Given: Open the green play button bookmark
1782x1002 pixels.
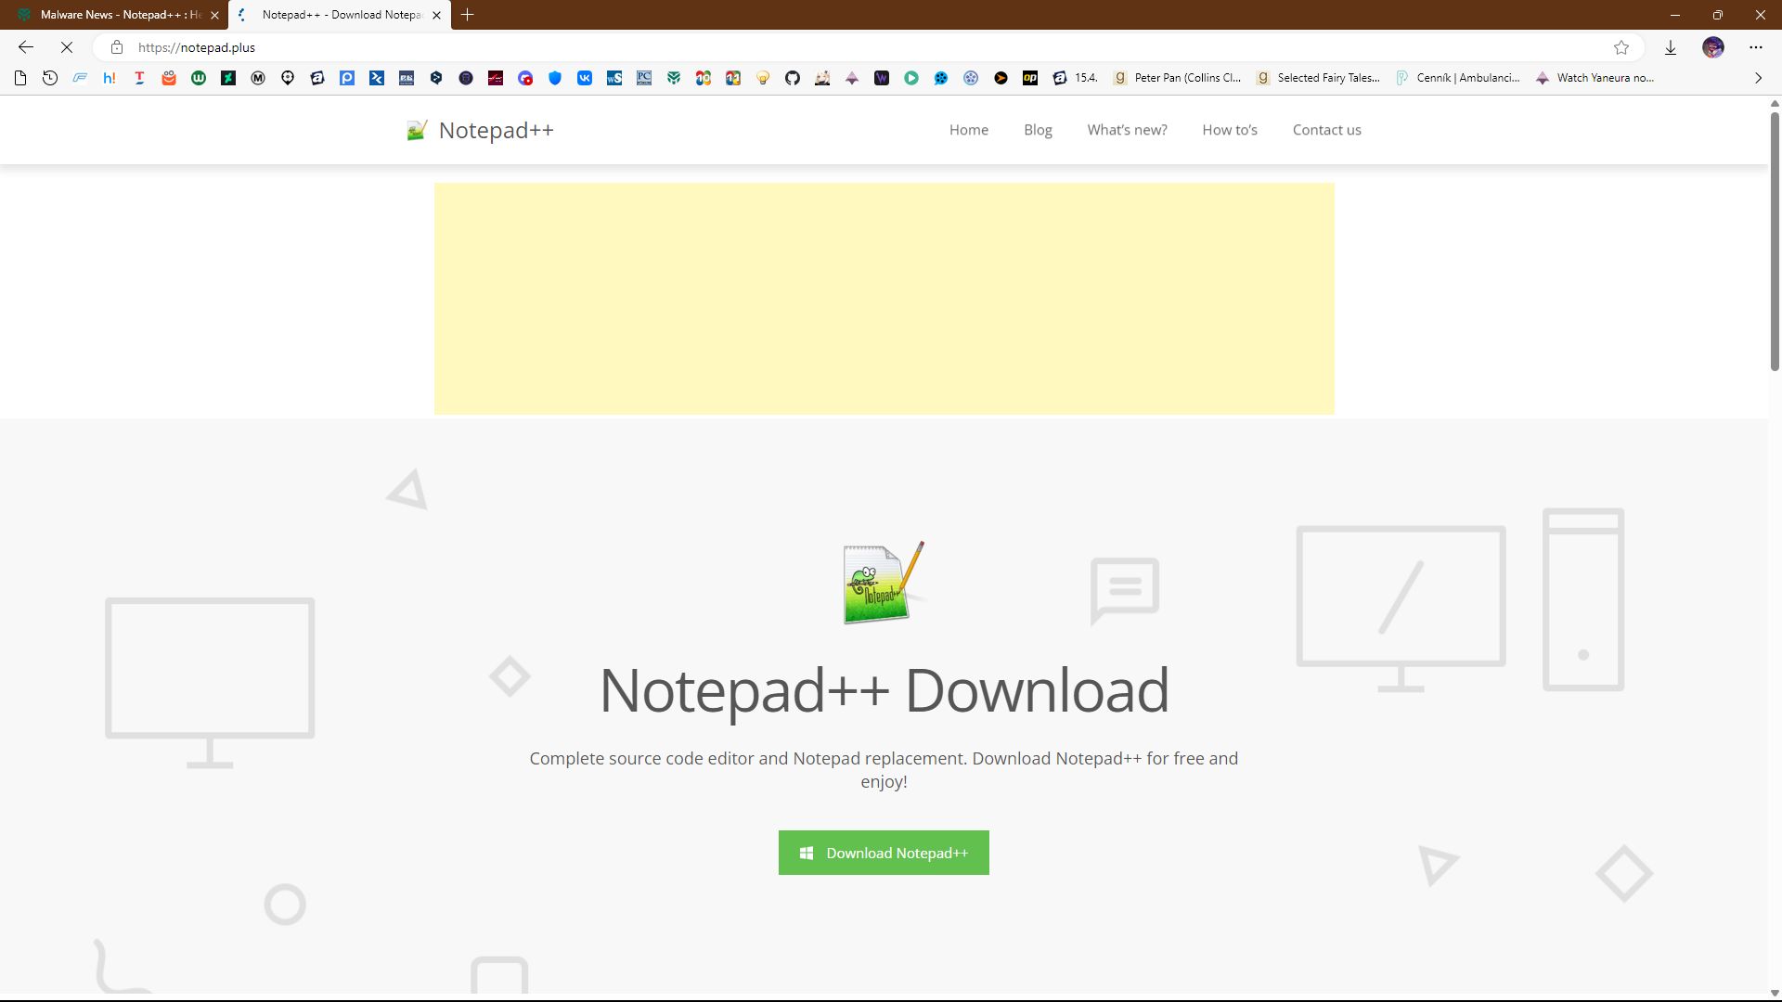Looking at the screenshot, I should point(911,78).
